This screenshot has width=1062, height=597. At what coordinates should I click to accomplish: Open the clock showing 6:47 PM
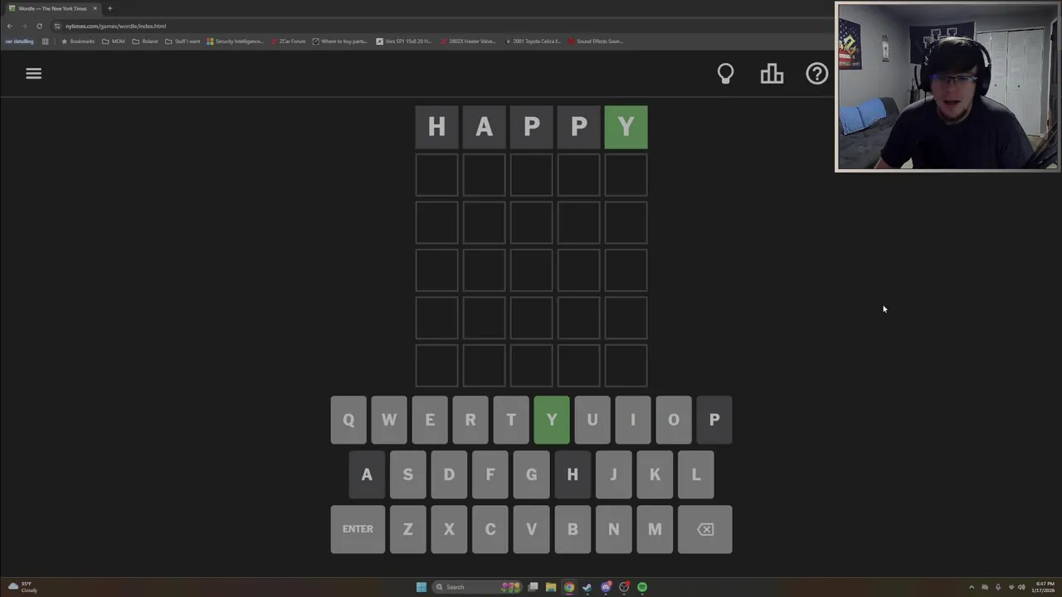(1045, 587)
